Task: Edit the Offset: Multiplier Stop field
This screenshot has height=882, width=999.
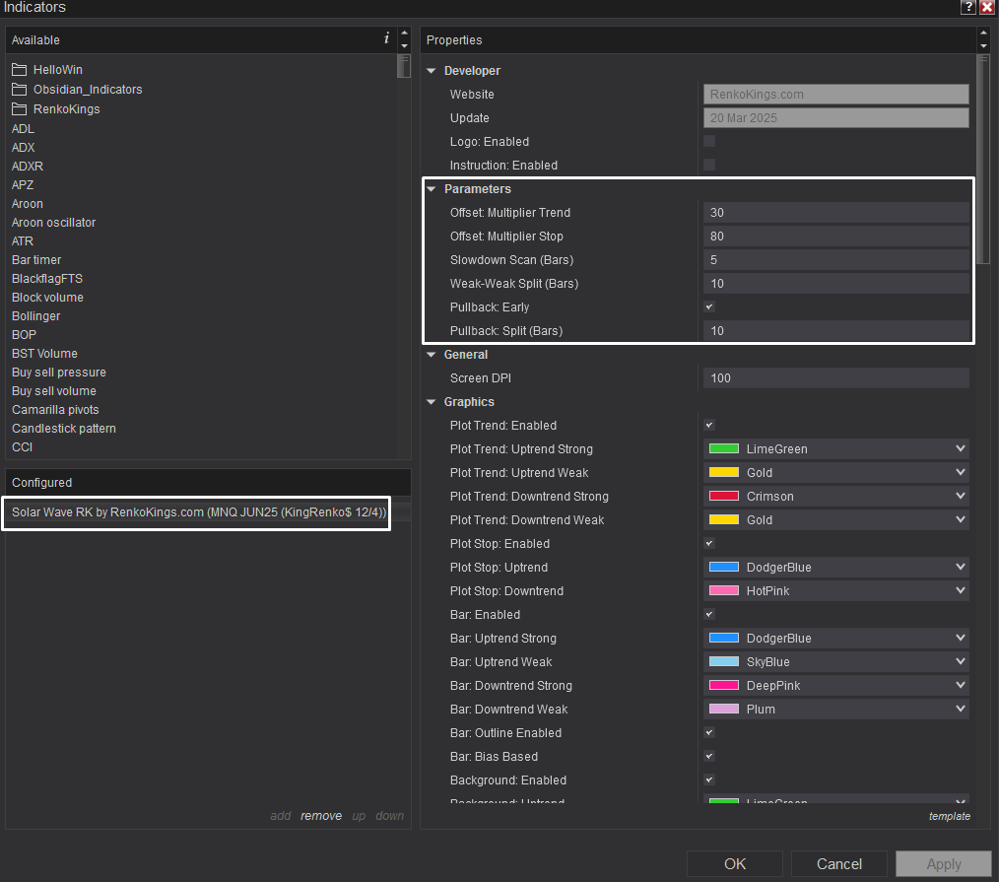Action: [835, 236]
